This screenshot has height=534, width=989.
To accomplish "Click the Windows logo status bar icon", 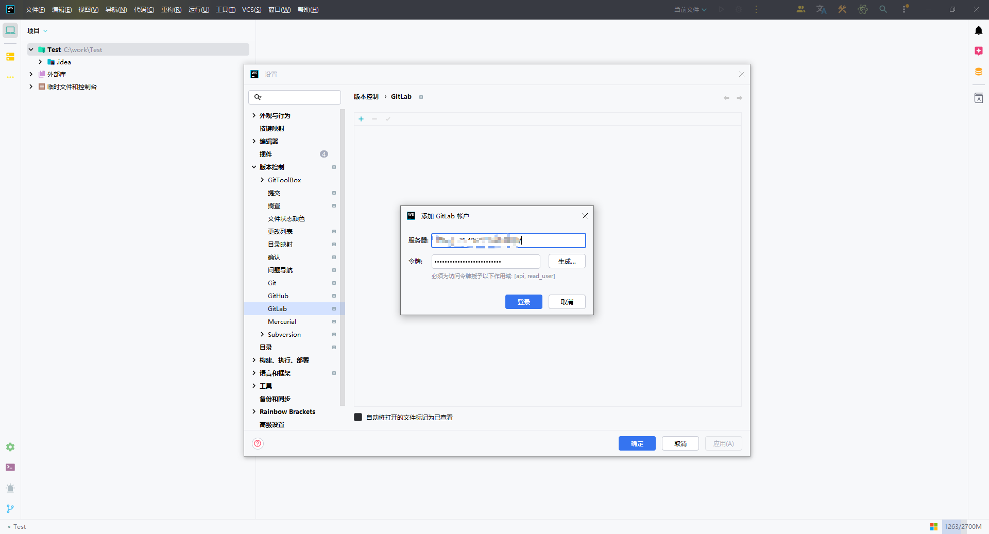I will coord(934,526).
